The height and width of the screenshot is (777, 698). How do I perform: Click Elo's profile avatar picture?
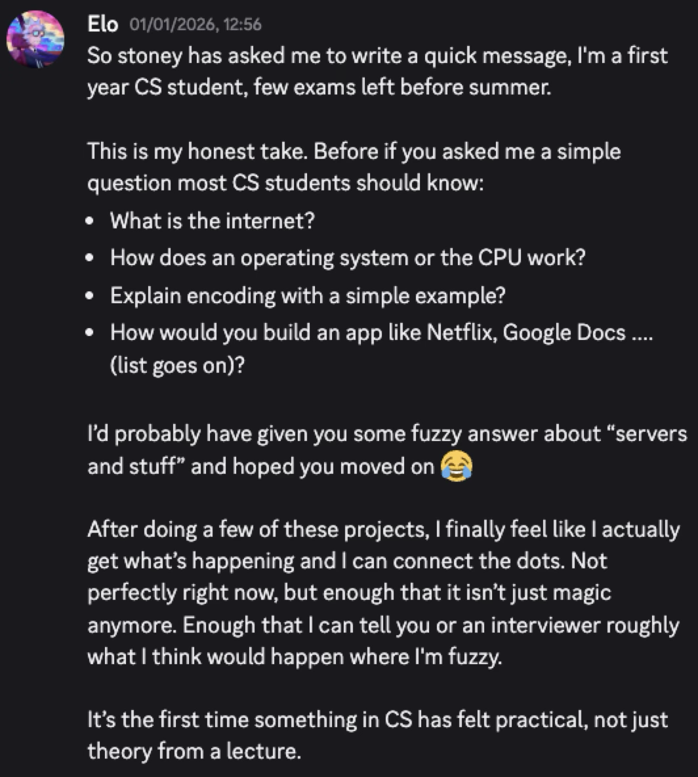35,39
